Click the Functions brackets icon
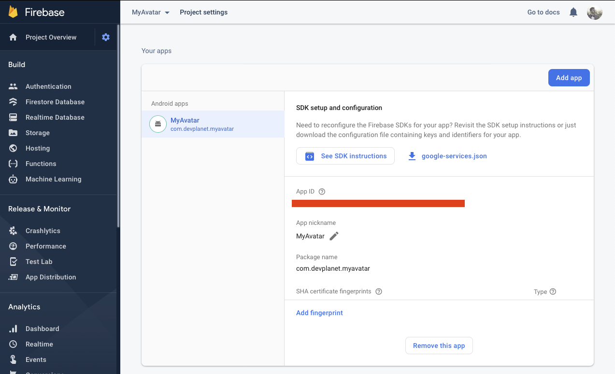The width and height of the screenshot is (615, 374). (13, 164)
